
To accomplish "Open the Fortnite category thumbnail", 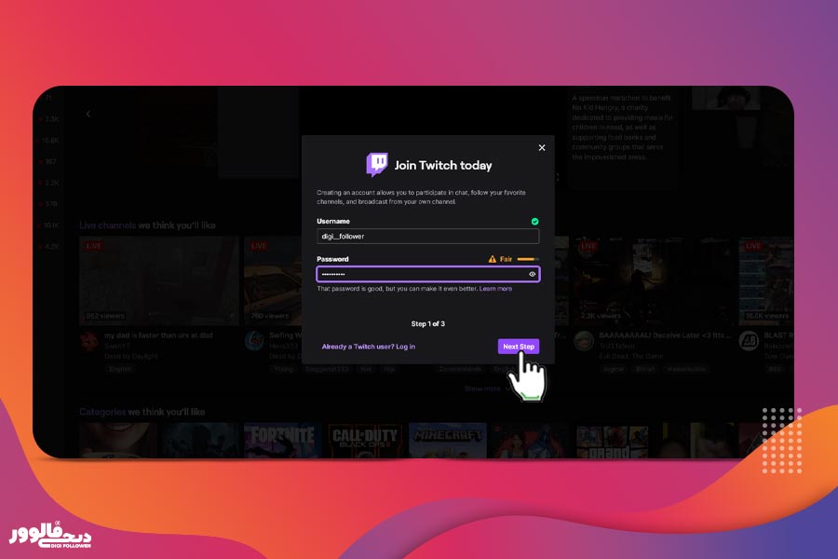I will [281, 441].
